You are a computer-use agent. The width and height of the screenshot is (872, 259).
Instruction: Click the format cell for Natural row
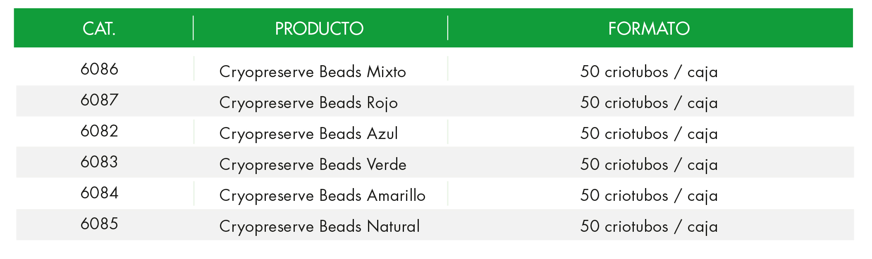[649, 226]
